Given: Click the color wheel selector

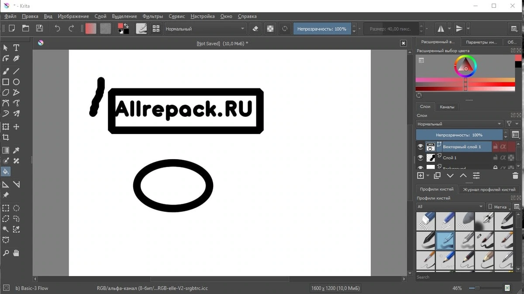Looking at the screenshot, I should tap(465, 67).
